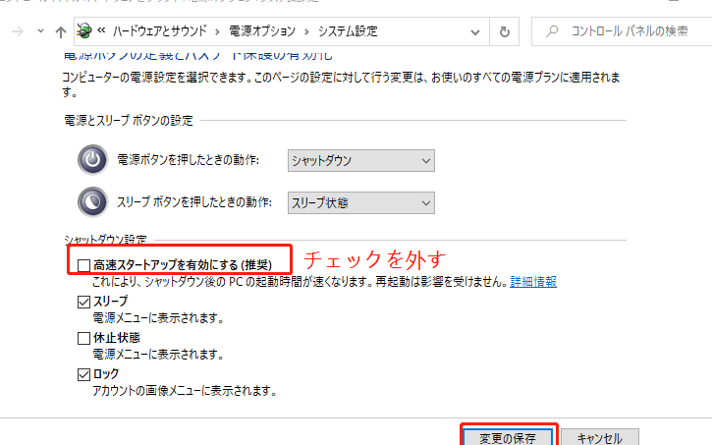Click the Control Panel icon in address bar
712x445 pixels.
(x=85, y=30)
